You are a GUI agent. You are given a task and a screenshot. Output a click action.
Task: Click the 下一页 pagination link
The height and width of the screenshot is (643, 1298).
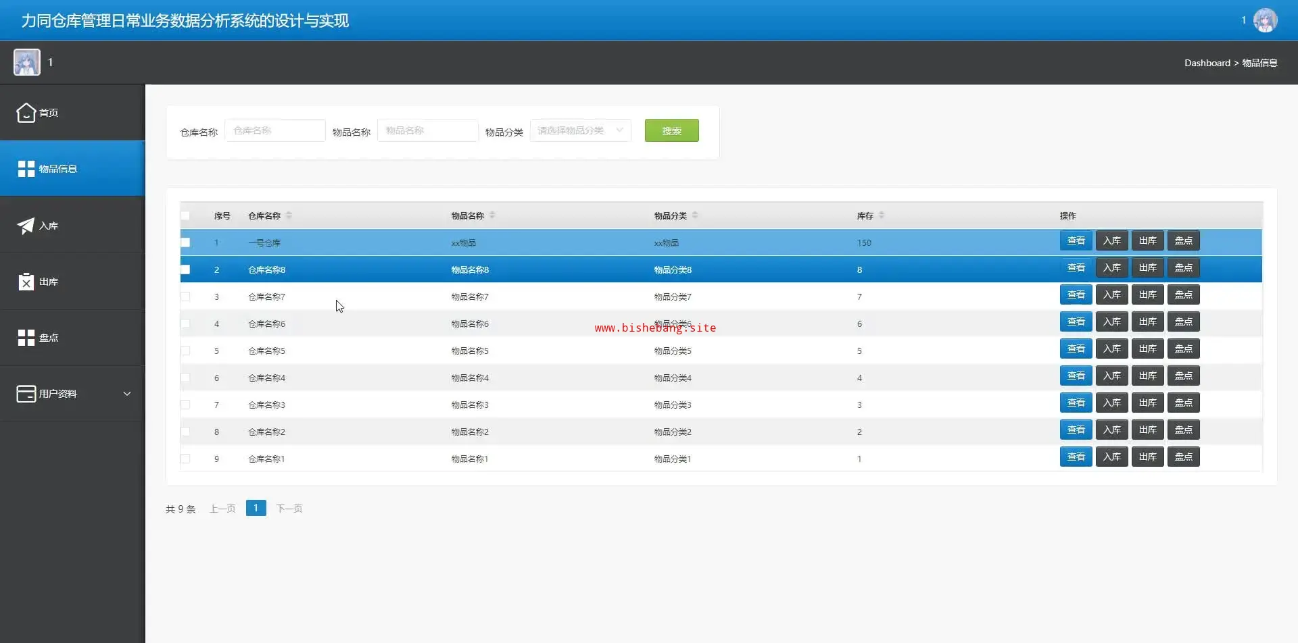tap(289, 509)
